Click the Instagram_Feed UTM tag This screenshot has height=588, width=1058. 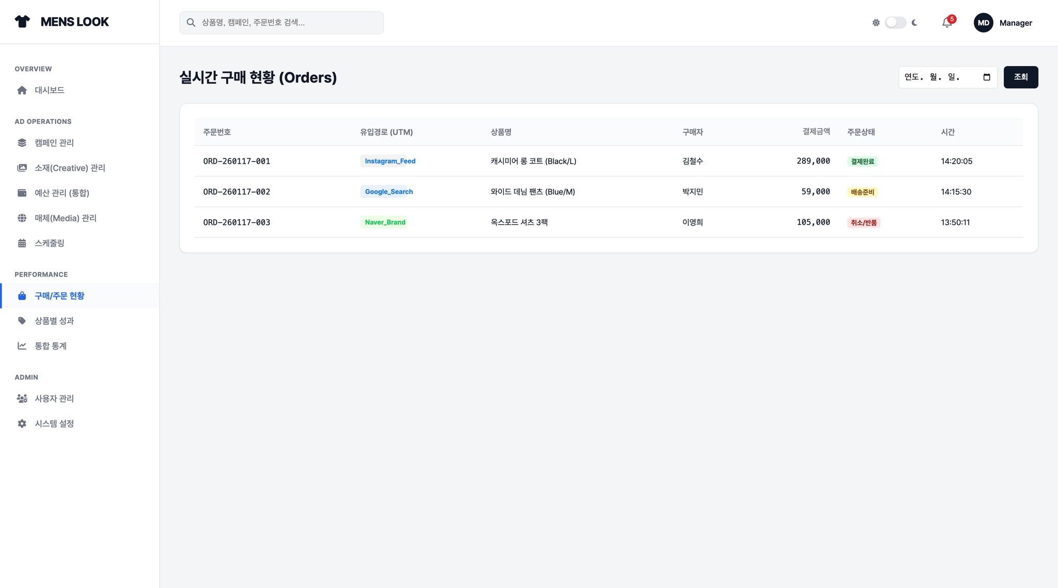pos(390,161)
